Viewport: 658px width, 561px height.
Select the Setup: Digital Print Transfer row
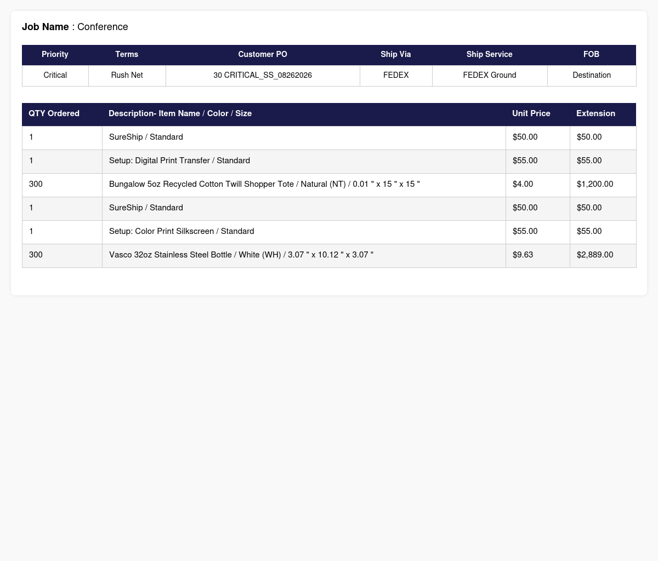point(329,161)
